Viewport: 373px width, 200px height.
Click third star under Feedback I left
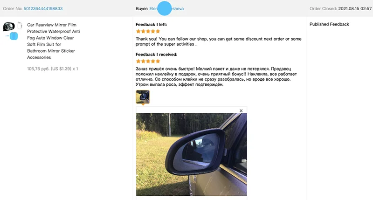[x=148, y=31]
